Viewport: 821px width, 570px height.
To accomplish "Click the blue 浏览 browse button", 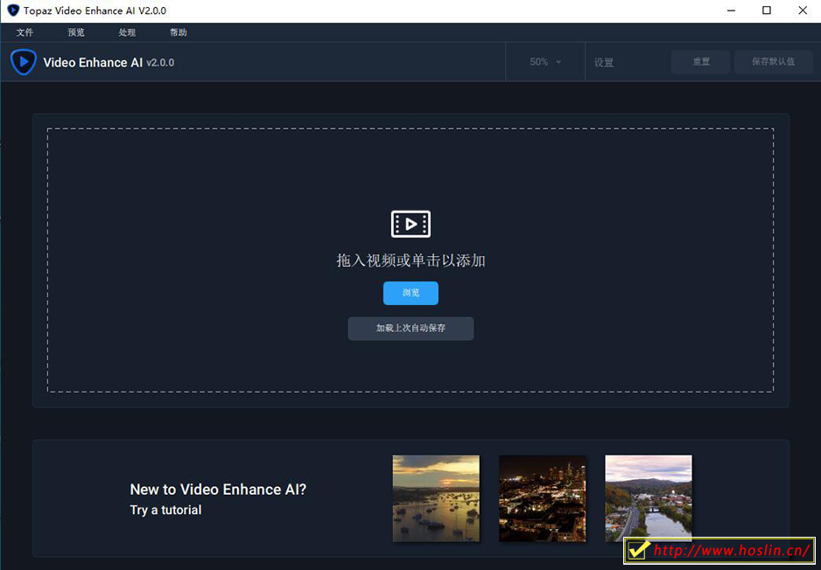I will pyautogui.click(x=411, y=293).
